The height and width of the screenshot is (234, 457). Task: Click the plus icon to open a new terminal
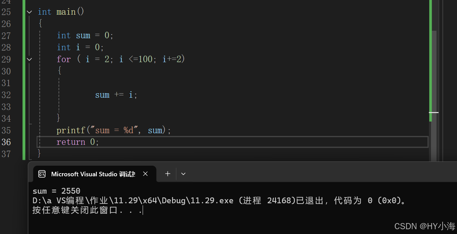[x=167, y=174]
